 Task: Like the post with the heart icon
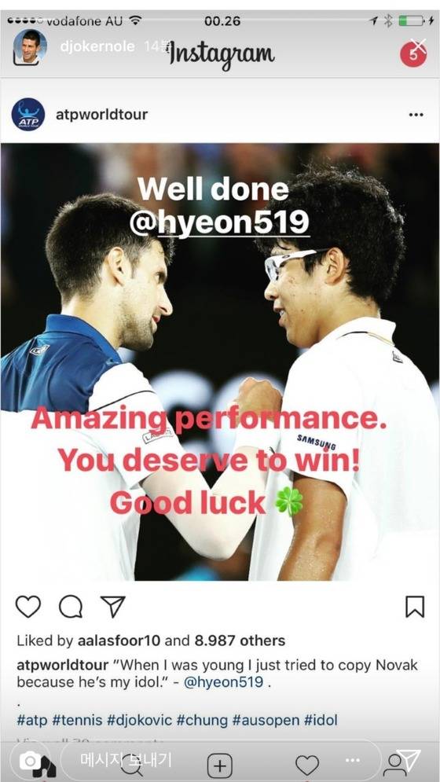click(x=28, y=607)
